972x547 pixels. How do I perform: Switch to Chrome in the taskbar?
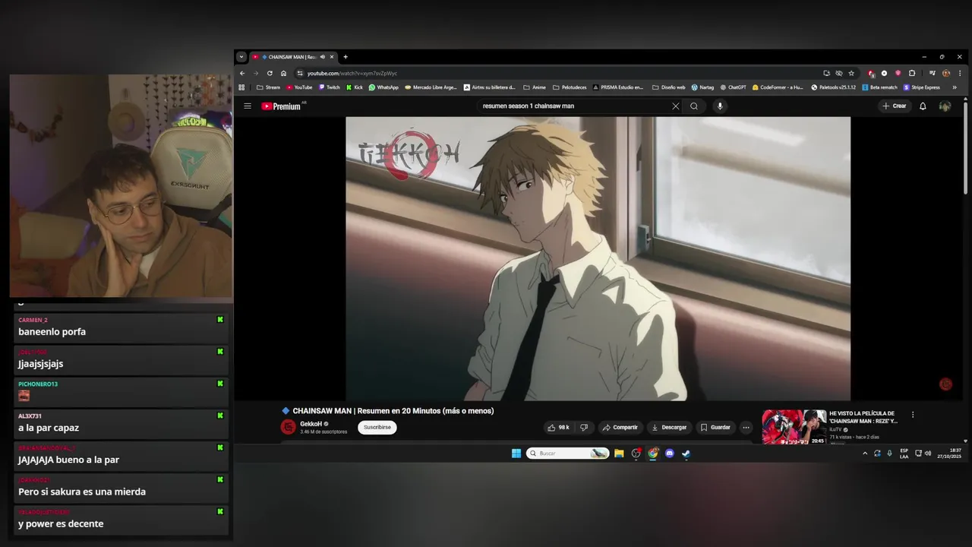coord(652,454)
